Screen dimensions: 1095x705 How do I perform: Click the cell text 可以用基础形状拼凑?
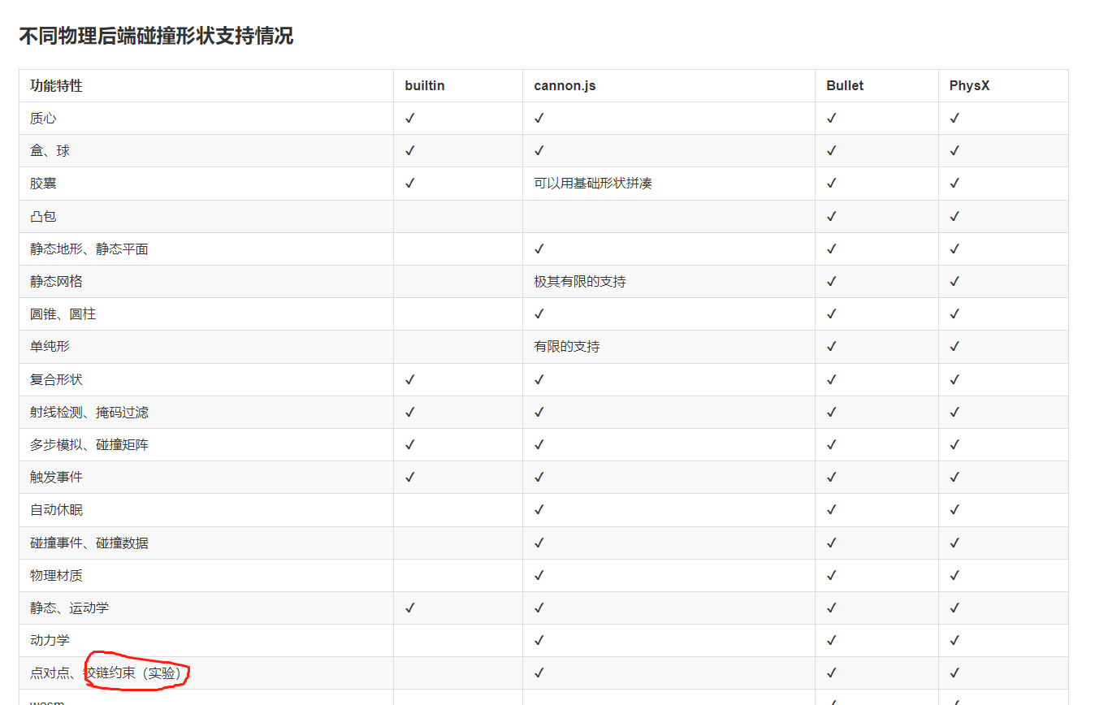click(593, 184)
